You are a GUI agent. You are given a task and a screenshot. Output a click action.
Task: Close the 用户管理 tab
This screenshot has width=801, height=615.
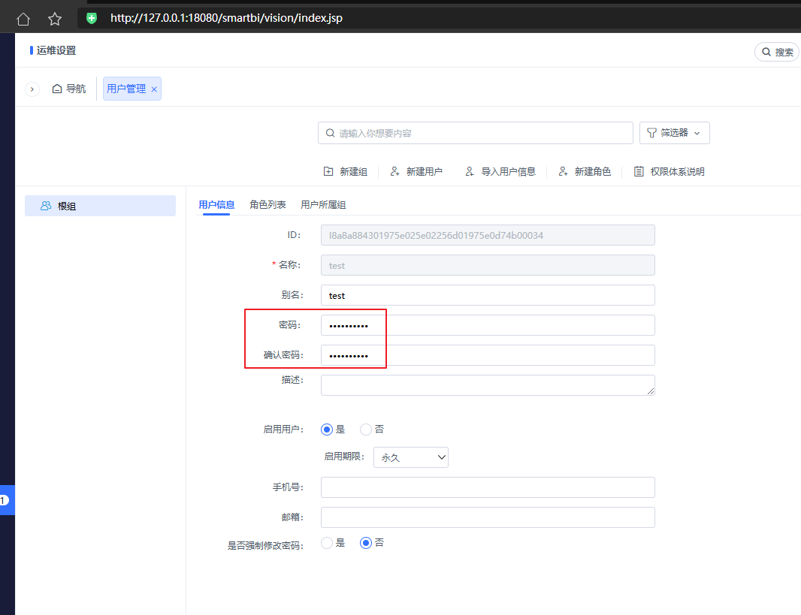pyautogui.click(x=154, y=89)
